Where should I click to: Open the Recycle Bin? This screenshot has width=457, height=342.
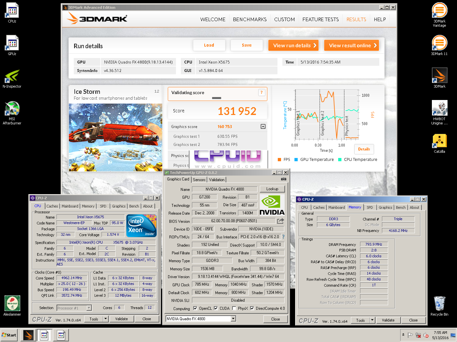click(439, 306)
